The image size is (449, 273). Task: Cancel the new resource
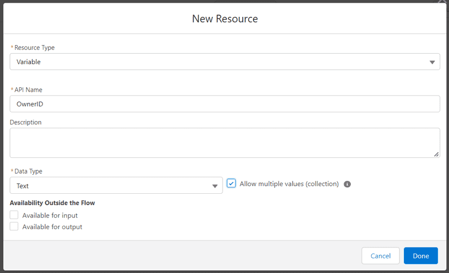(380, 256)
